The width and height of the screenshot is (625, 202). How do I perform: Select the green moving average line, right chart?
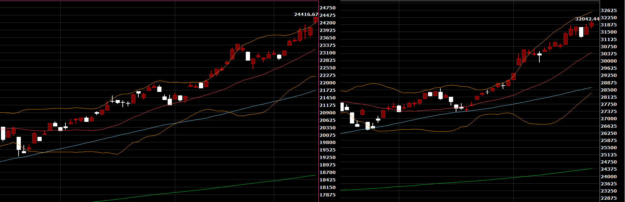pos(488,180)
